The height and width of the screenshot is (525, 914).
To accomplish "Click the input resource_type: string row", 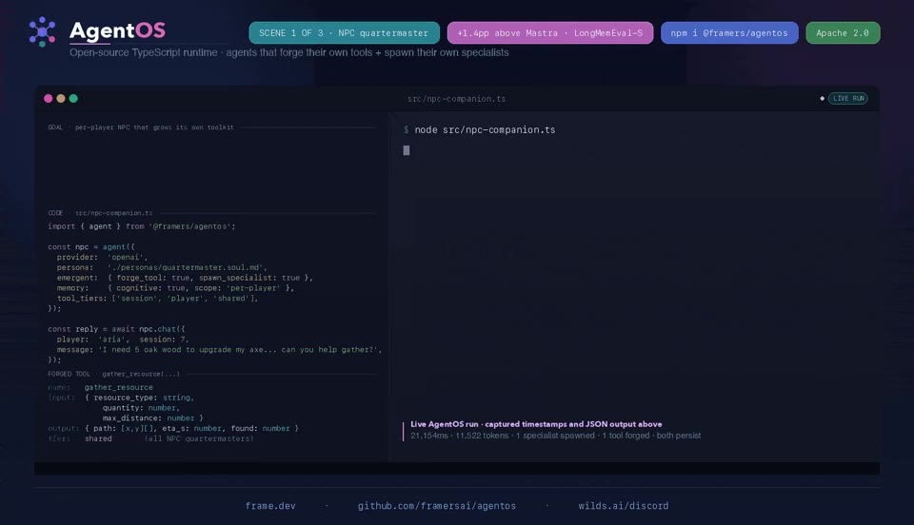I will [x=121, y=398].
